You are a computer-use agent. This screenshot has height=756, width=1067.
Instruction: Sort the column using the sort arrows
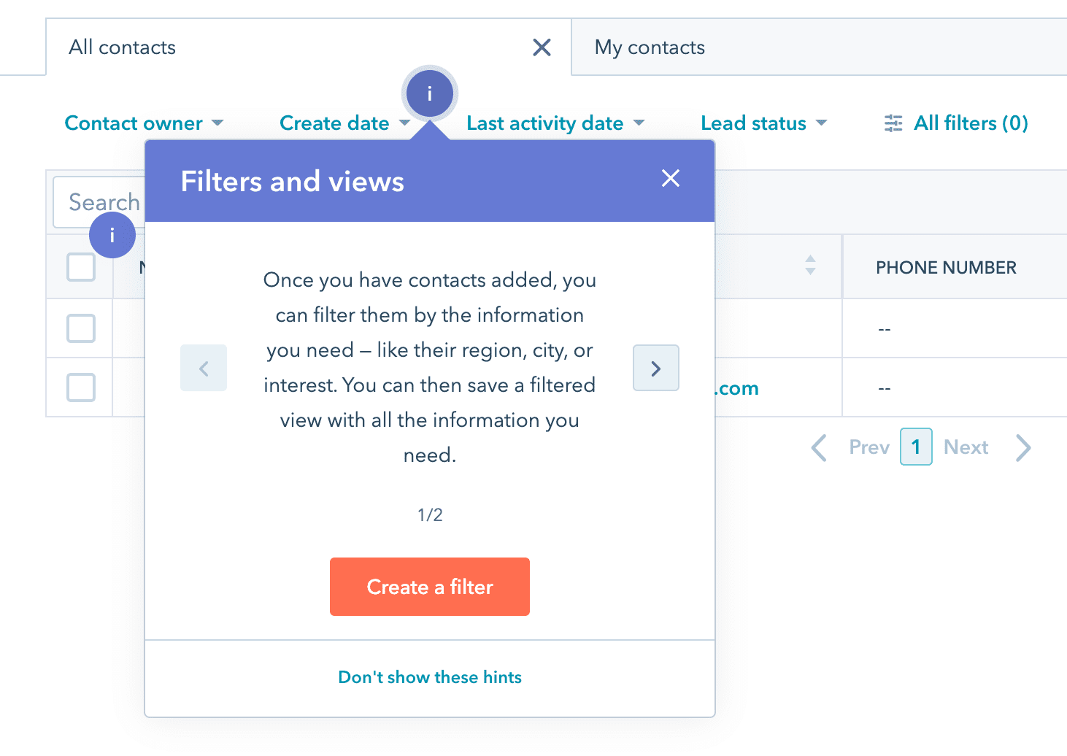[810, 266]
